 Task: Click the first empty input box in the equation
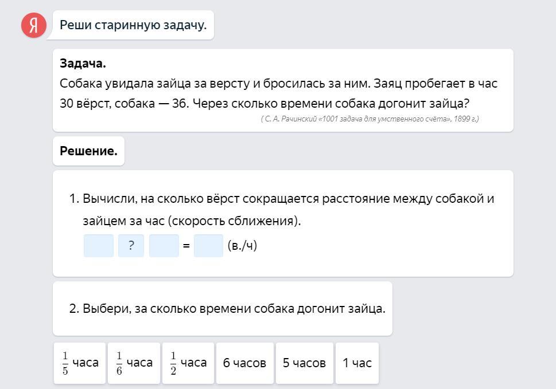[x=99, y=246]
